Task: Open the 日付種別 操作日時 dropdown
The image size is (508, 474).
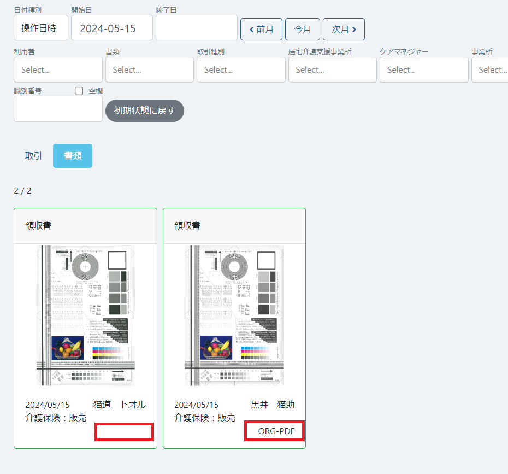Action: (x=41, y=28)
